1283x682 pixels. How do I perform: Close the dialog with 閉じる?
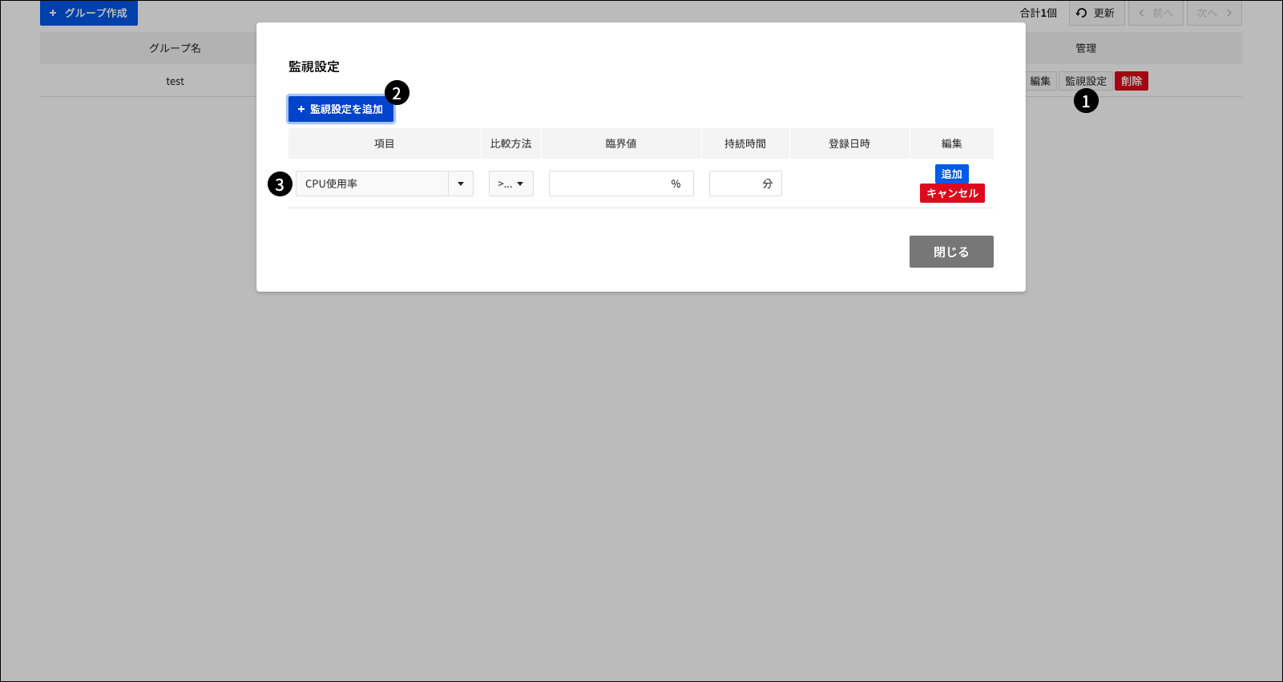click(950, 252)
